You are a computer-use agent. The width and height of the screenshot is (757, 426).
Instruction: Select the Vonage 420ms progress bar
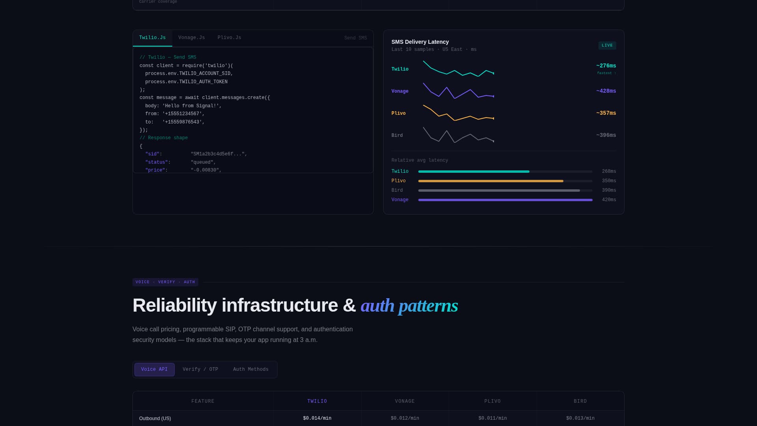(x=505, y=200)
